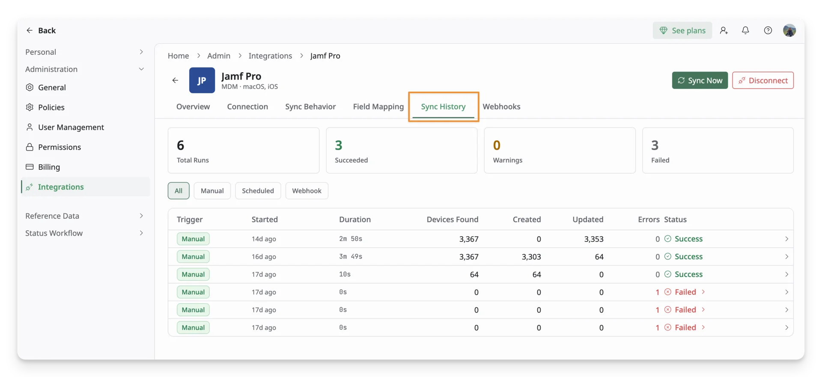The width and height of the screenshot is (822, 377).
Task: Click the Failed summary card
Action: tap(718, 151)
